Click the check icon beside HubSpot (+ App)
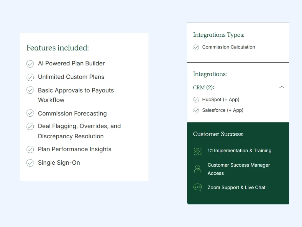This screenshot has width=302, height=227. (196, 100)
